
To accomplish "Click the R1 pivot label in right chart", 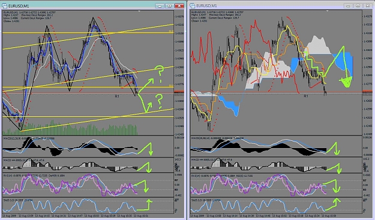I will pos(305,96).
